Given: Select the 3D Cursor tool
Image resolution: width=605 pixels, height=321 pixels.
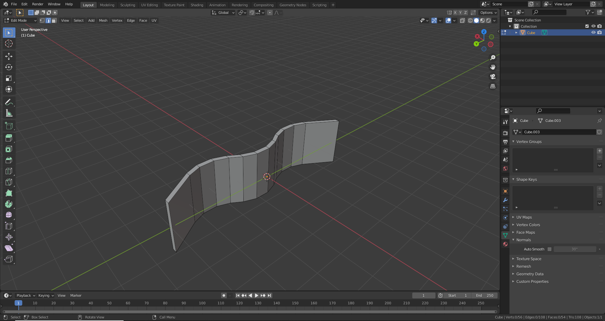Looking at the screenshot, I should (9, 43).
